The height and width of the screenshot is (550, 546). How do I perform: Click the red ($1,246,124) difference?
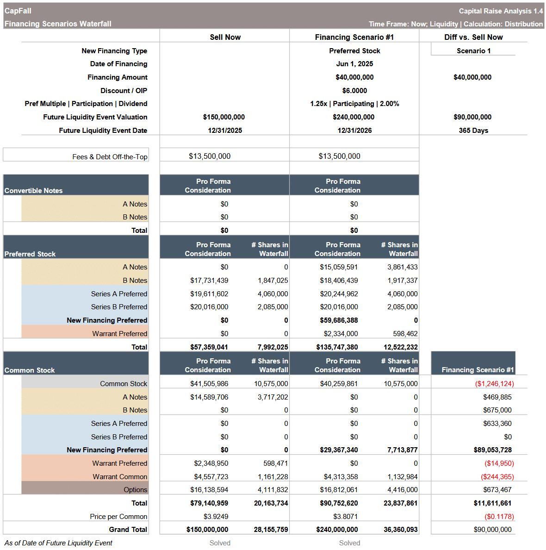(495, 384)
